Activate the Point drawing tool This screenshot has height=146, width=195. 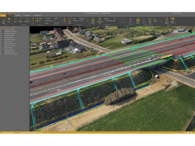[15, 20]
